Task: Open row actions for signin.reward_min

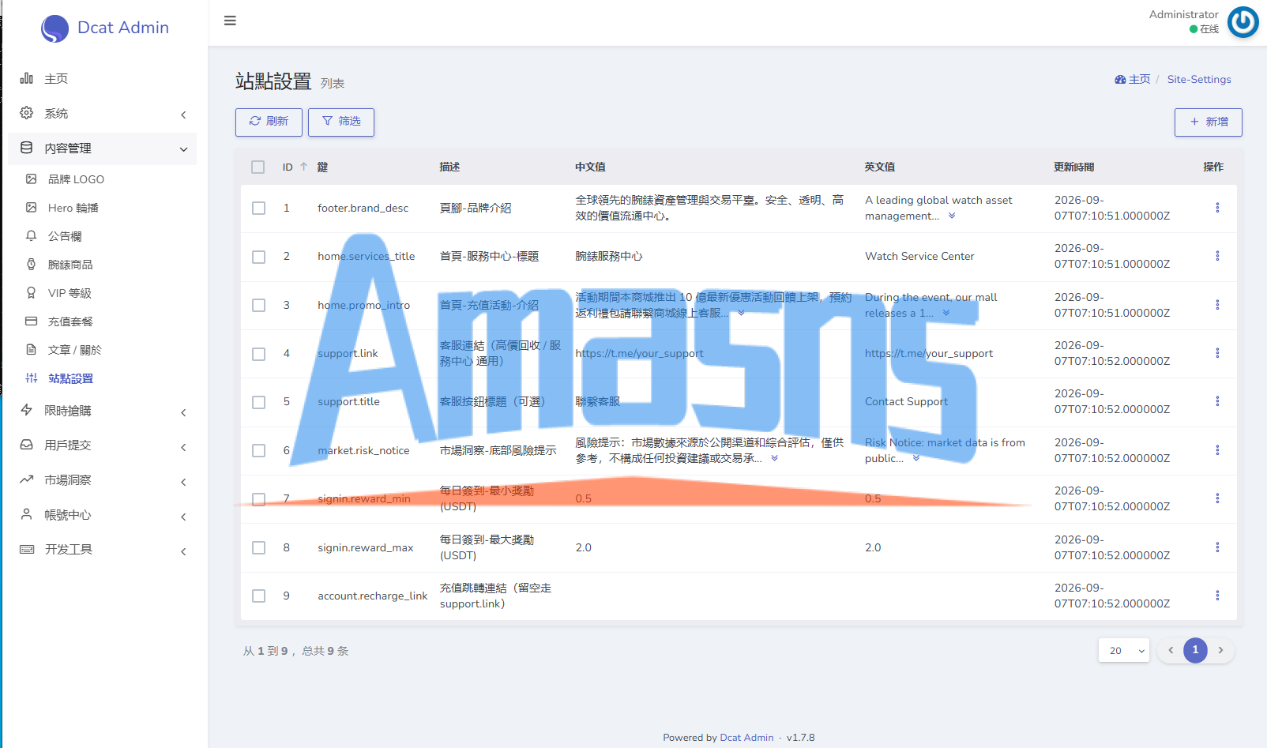Action: pos(1217,498)
